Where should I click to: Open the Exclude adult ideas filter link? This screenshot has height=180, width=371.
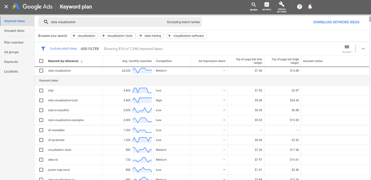click(x=63, y=48)
